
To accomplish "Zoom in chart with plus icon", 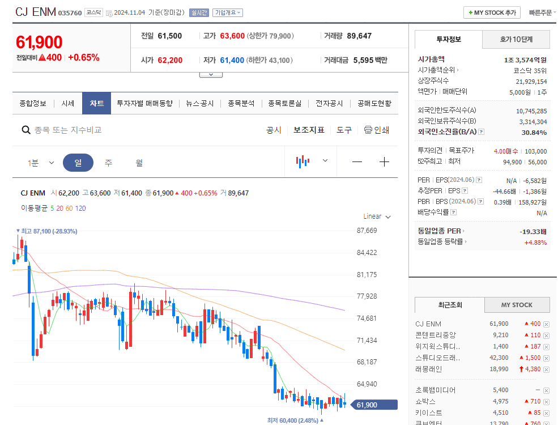I will (x=384, y=162).
